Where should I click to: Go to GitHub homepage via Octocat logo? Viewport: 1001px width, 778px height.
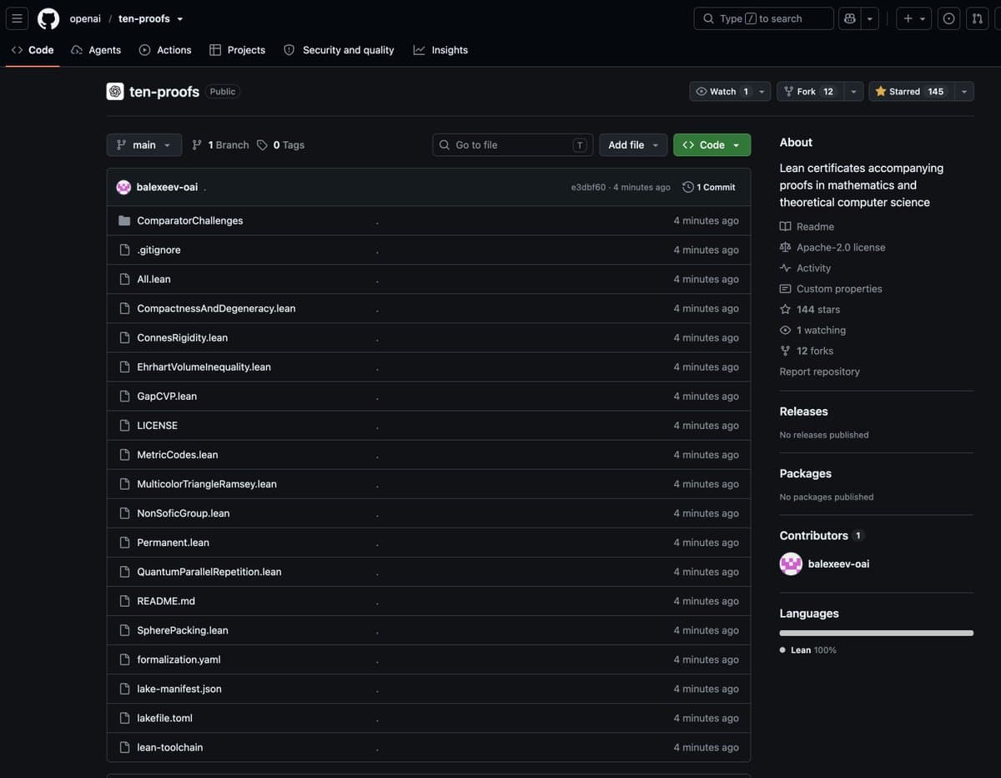(x=48, y=18)
